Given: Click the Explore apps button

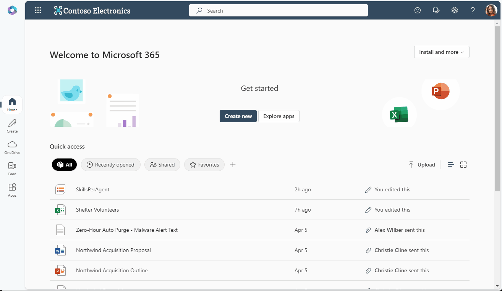Looking at the screenshot, I should 279,116.
